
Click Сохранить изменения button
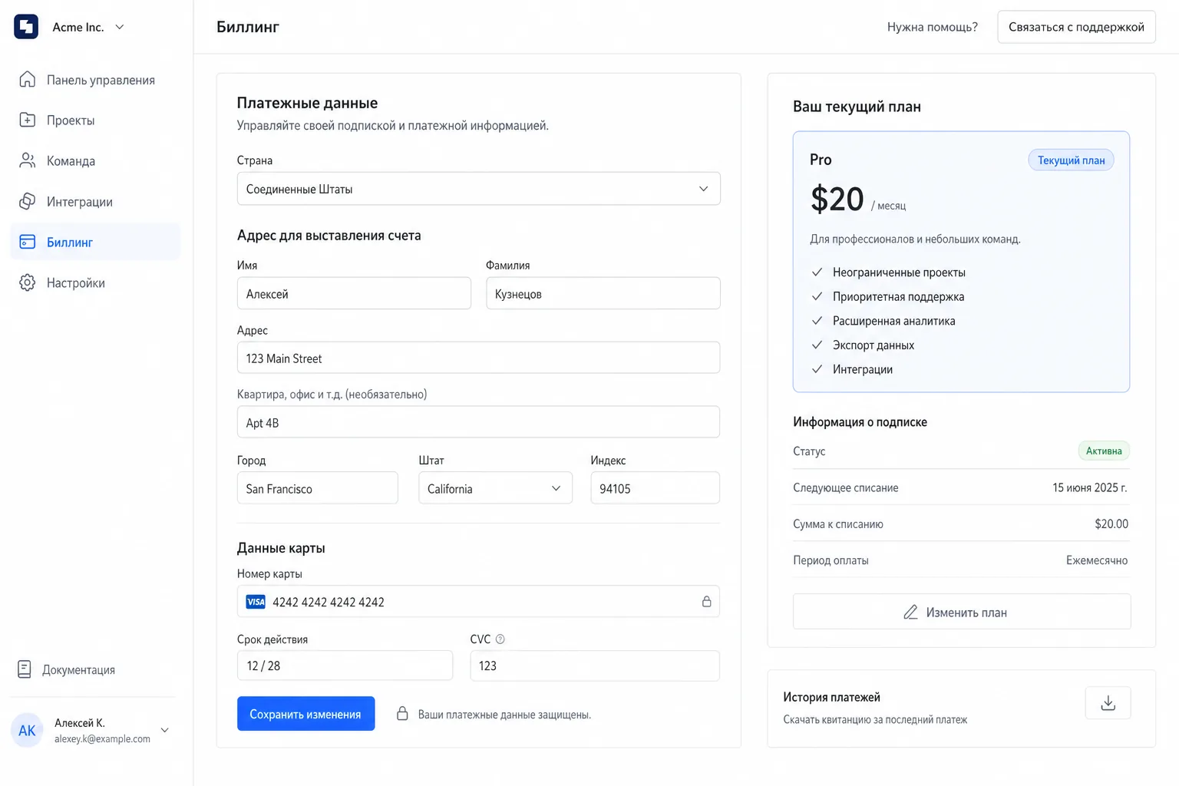point(305,714)
